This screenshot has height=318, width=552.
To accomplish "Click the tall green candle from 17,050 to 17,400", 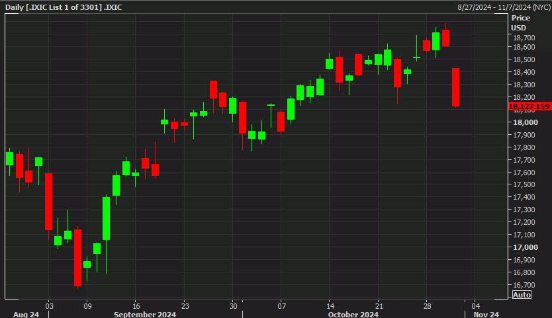I will pos(106,218).
